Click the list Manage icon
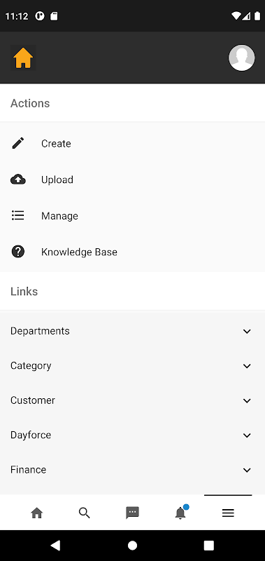Screen dimensions: 265x561 coord(18,215)
